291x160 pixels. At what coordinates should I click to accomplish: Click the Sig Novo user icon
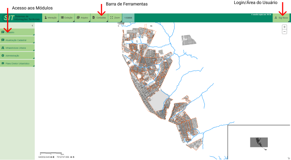[x=276, y=17]
